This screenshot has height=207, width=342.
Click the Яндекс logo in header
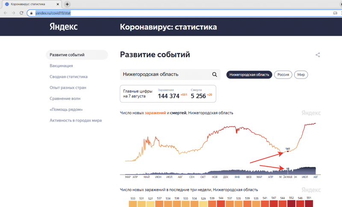coord(63,26)
